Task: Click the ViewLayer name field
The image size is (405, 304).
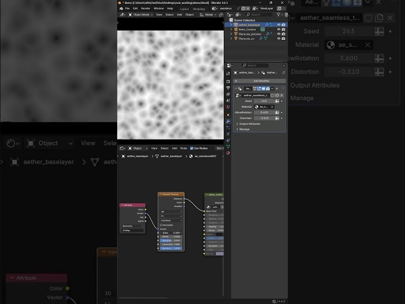Action: 267,8
